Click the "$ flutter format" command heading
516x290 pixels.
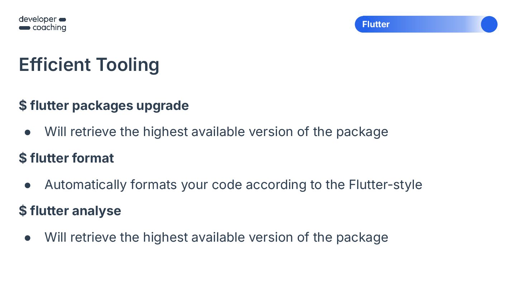66,158
